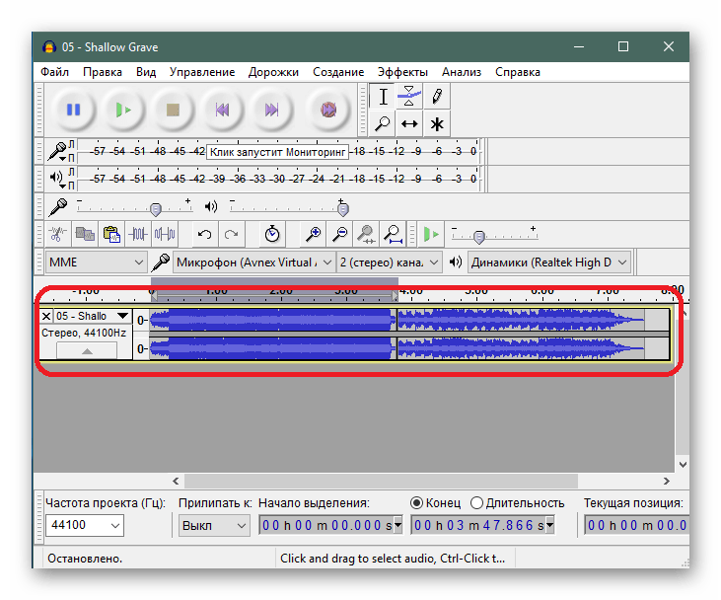Open the Правка menu
721x600 pixels.
pyautogui.click(x=102, y=72)
